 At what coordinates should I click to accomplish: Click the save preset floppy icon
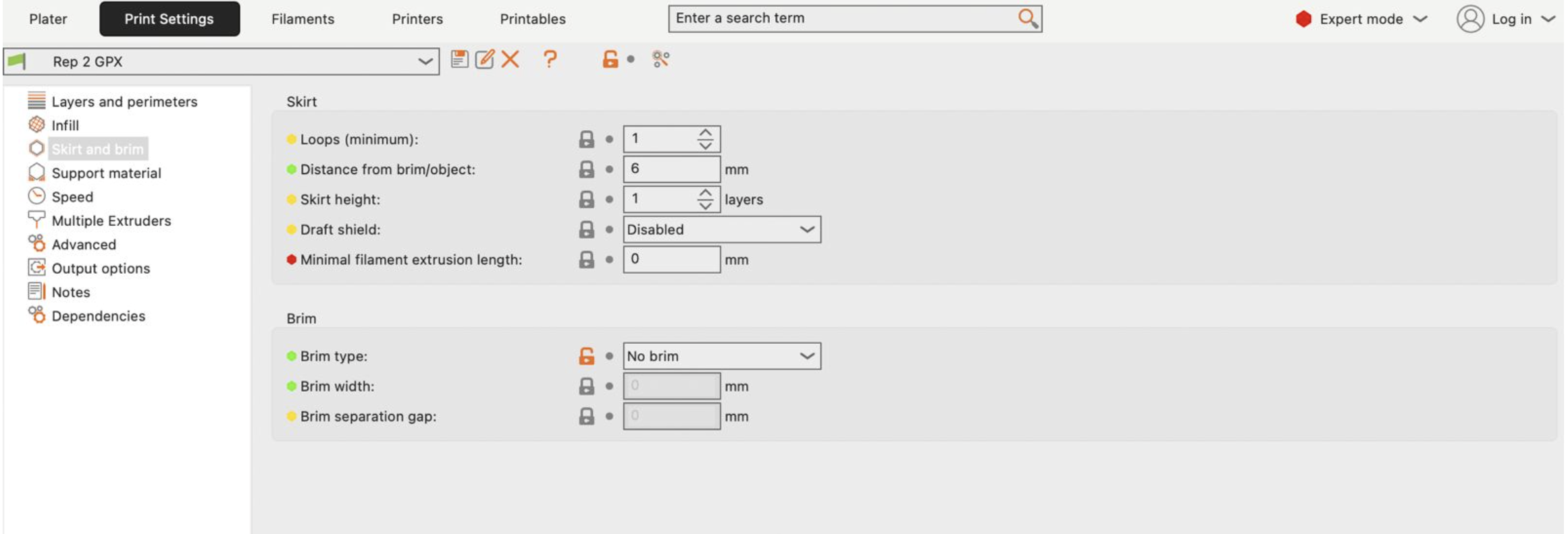tap(460, 59)
